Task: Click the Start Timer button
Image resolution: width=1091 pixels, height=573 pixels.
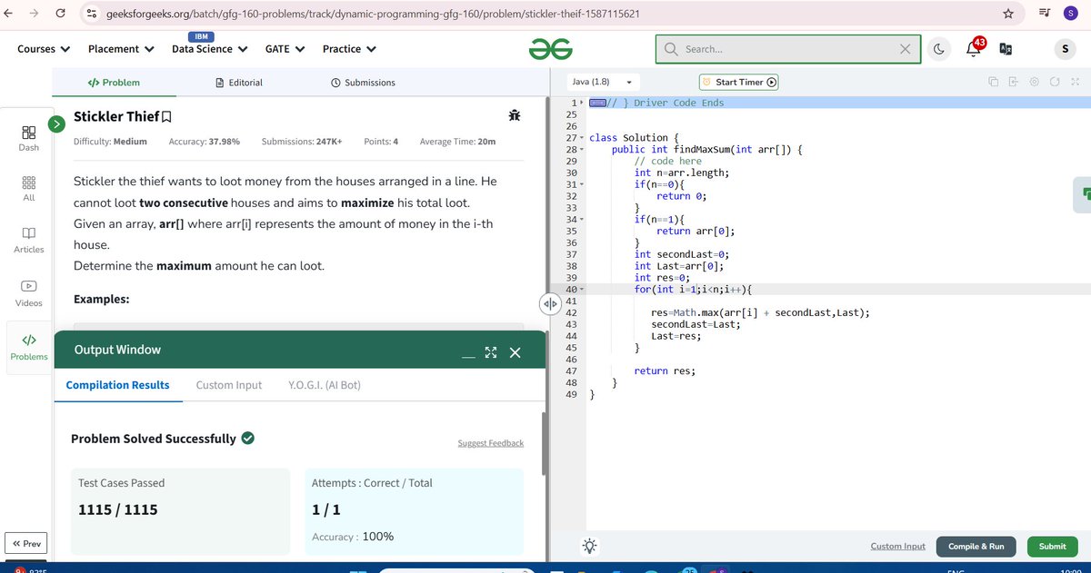Action: pos(739,82)
